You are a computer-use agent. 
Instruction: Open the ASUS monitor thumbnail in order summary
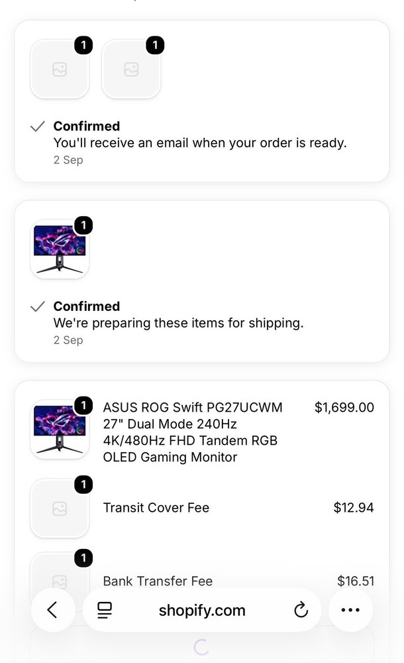click(60, 430)
